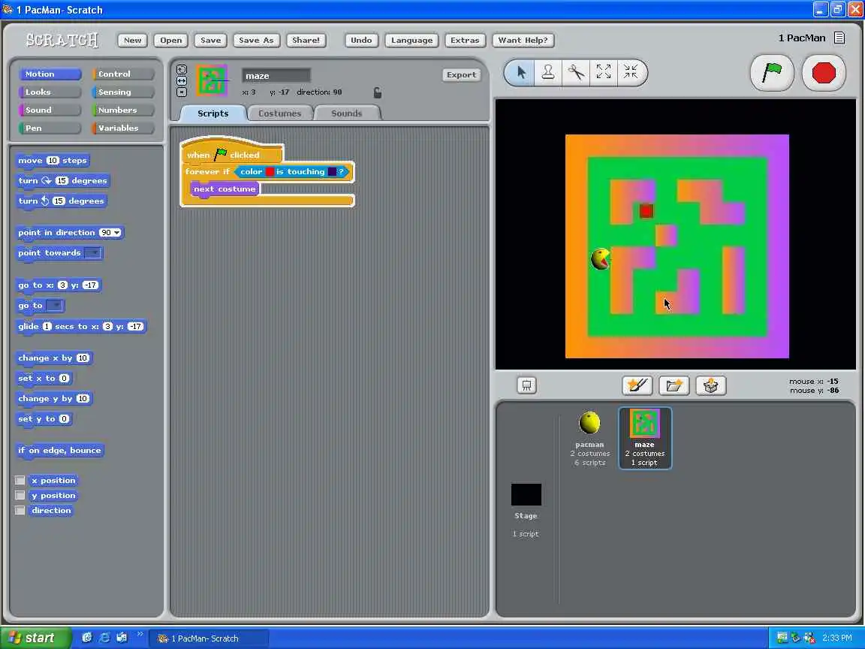Select the shrink sprite tool
This screenshot has height=649, width=865.
(x=631, y=72)
